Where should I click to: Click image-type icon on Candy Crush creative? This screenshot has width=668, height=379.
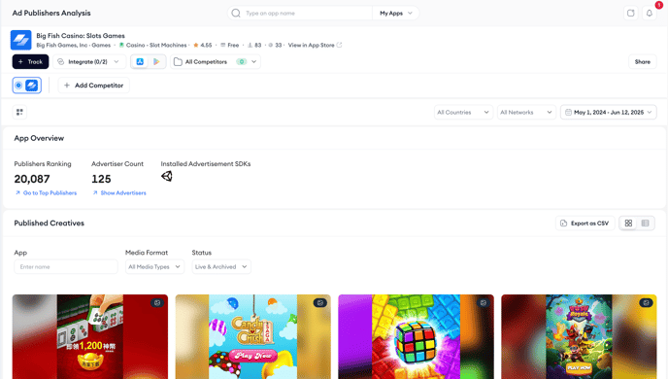320,302
